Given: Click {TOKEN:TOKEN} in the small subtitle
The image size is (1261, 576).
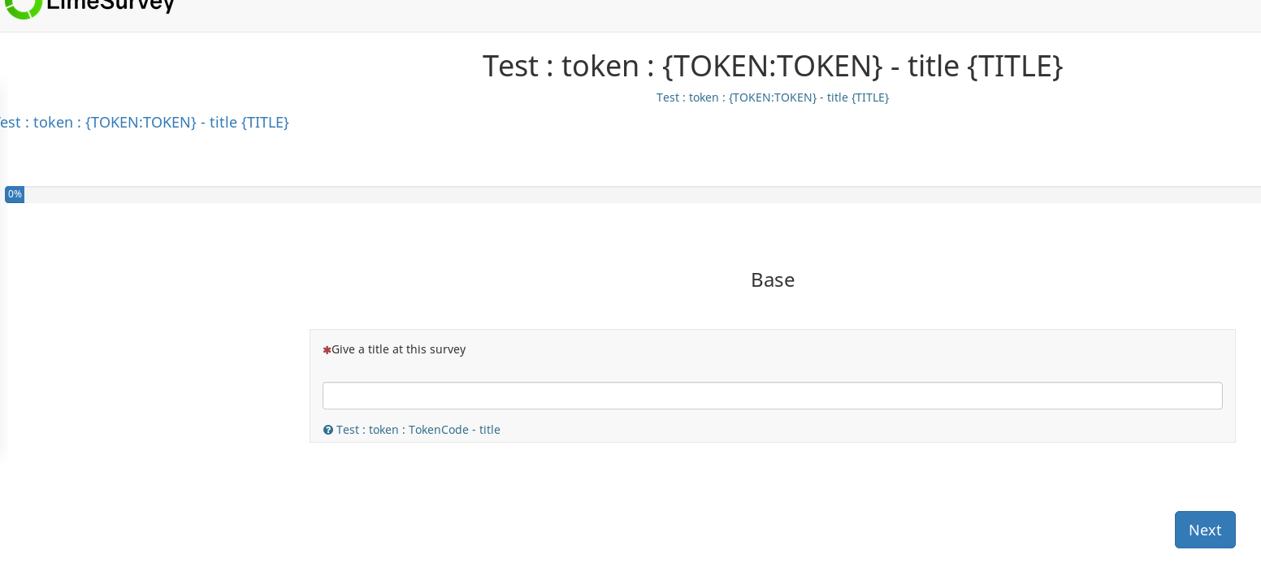Looking at the screenshot, I should pyautogui.click(x=773, y=97).
